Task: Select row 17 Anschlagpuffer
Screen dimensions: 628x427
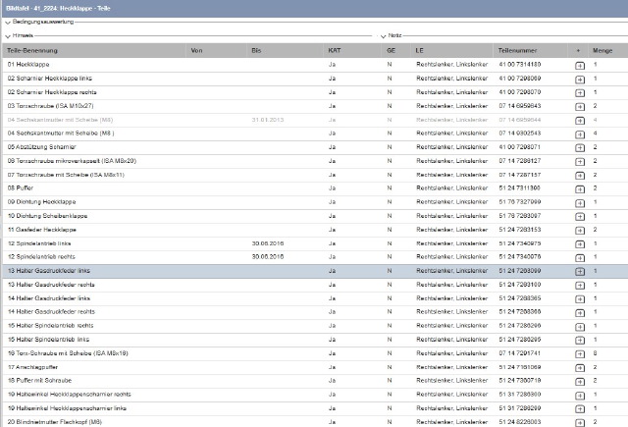Action: coord(315,367)
